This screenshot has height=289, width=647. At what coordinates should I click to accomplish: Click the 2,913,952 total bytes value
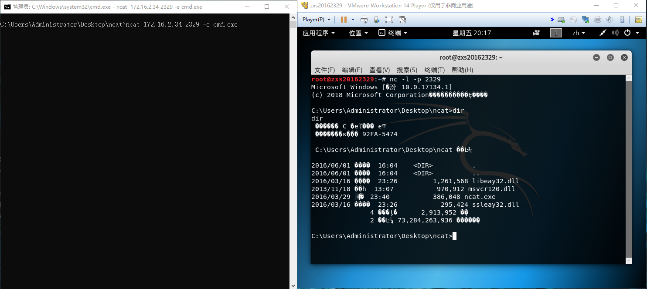click(x=439, y=212)
